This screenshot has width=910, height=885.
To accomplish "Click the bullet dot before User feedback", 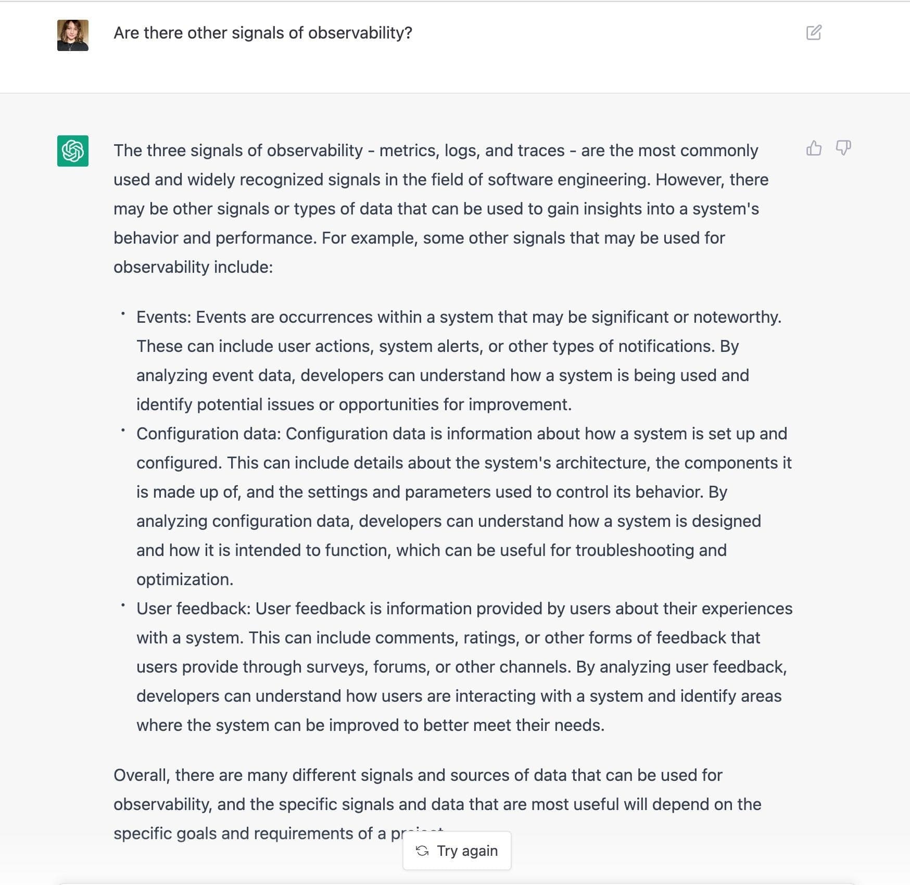I will pos(123,605).
